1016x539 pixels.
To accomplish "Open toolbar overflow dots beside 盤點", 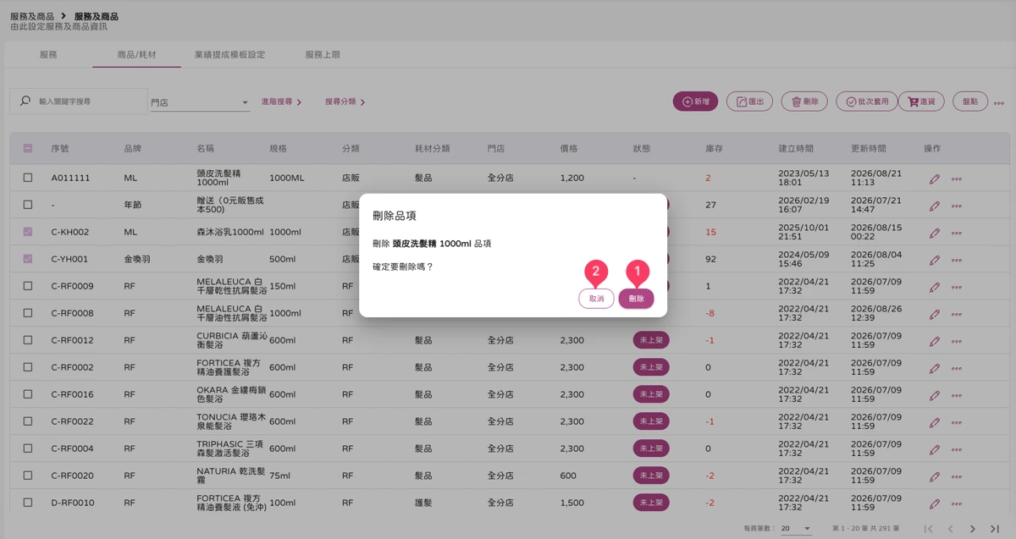I will (998, 102).
